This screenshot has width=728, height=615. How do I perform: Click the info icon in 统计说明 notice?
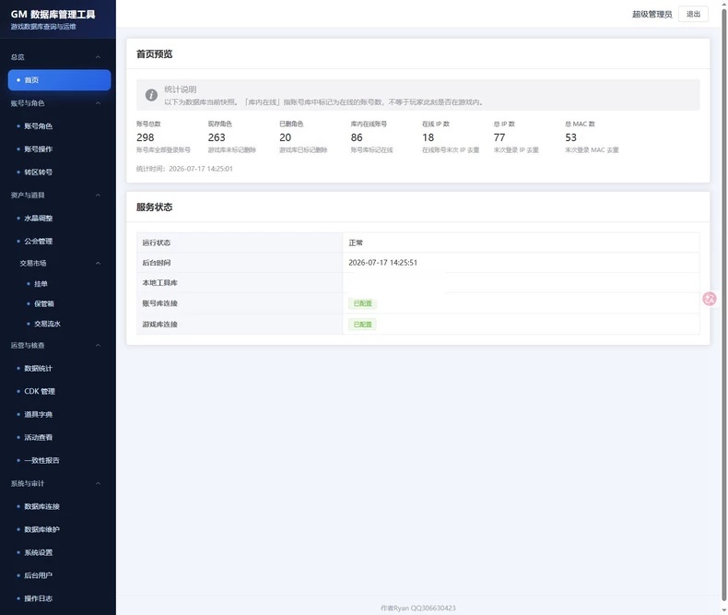[151, 95]
